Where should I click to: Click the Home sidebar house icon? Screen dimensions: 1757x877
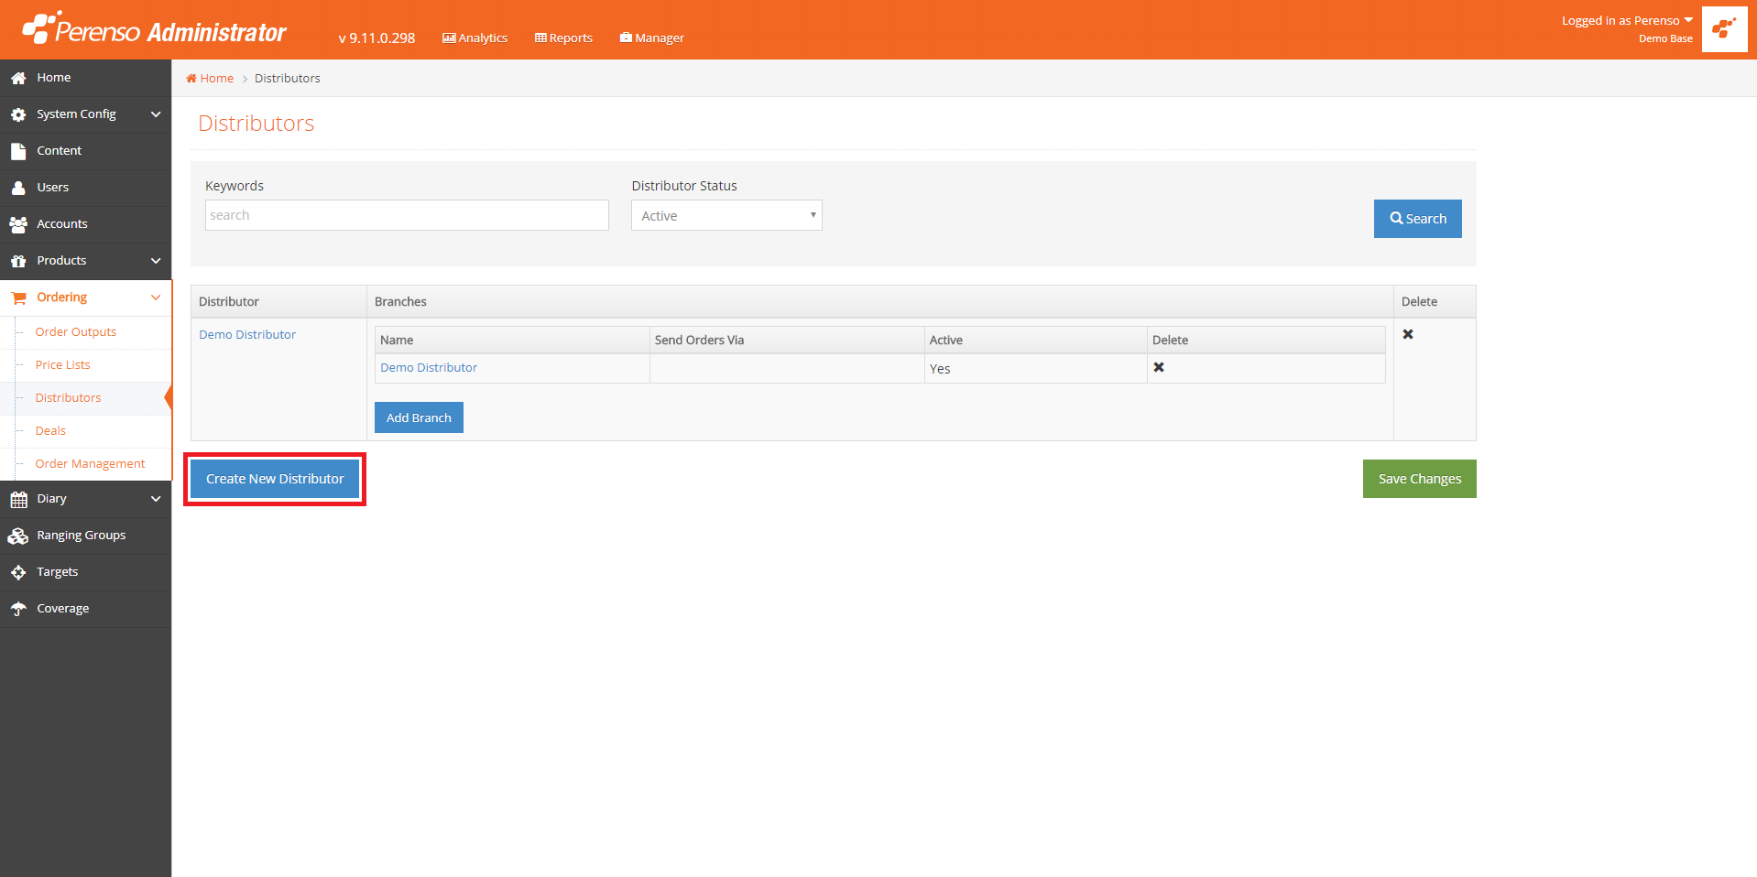[18, 78]
